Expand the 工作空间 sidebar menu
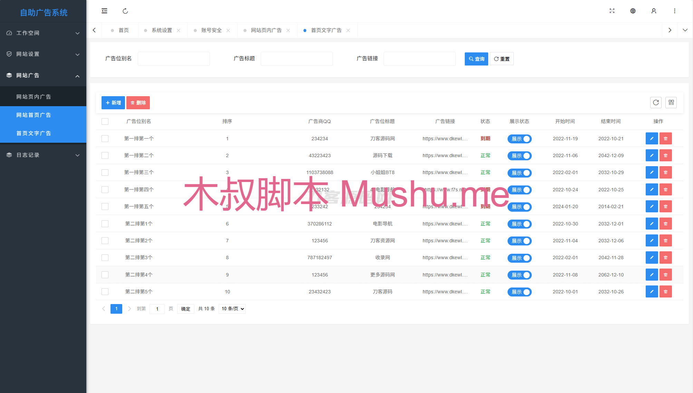Screen dimensions: 693x393 (x=43, y=33)
